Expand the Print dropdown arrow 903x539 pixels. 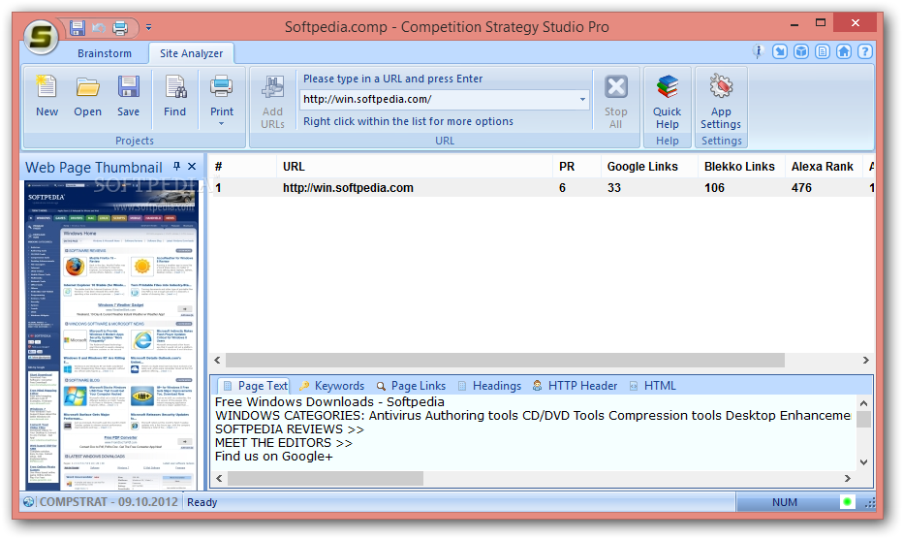[x=222, y=123]
